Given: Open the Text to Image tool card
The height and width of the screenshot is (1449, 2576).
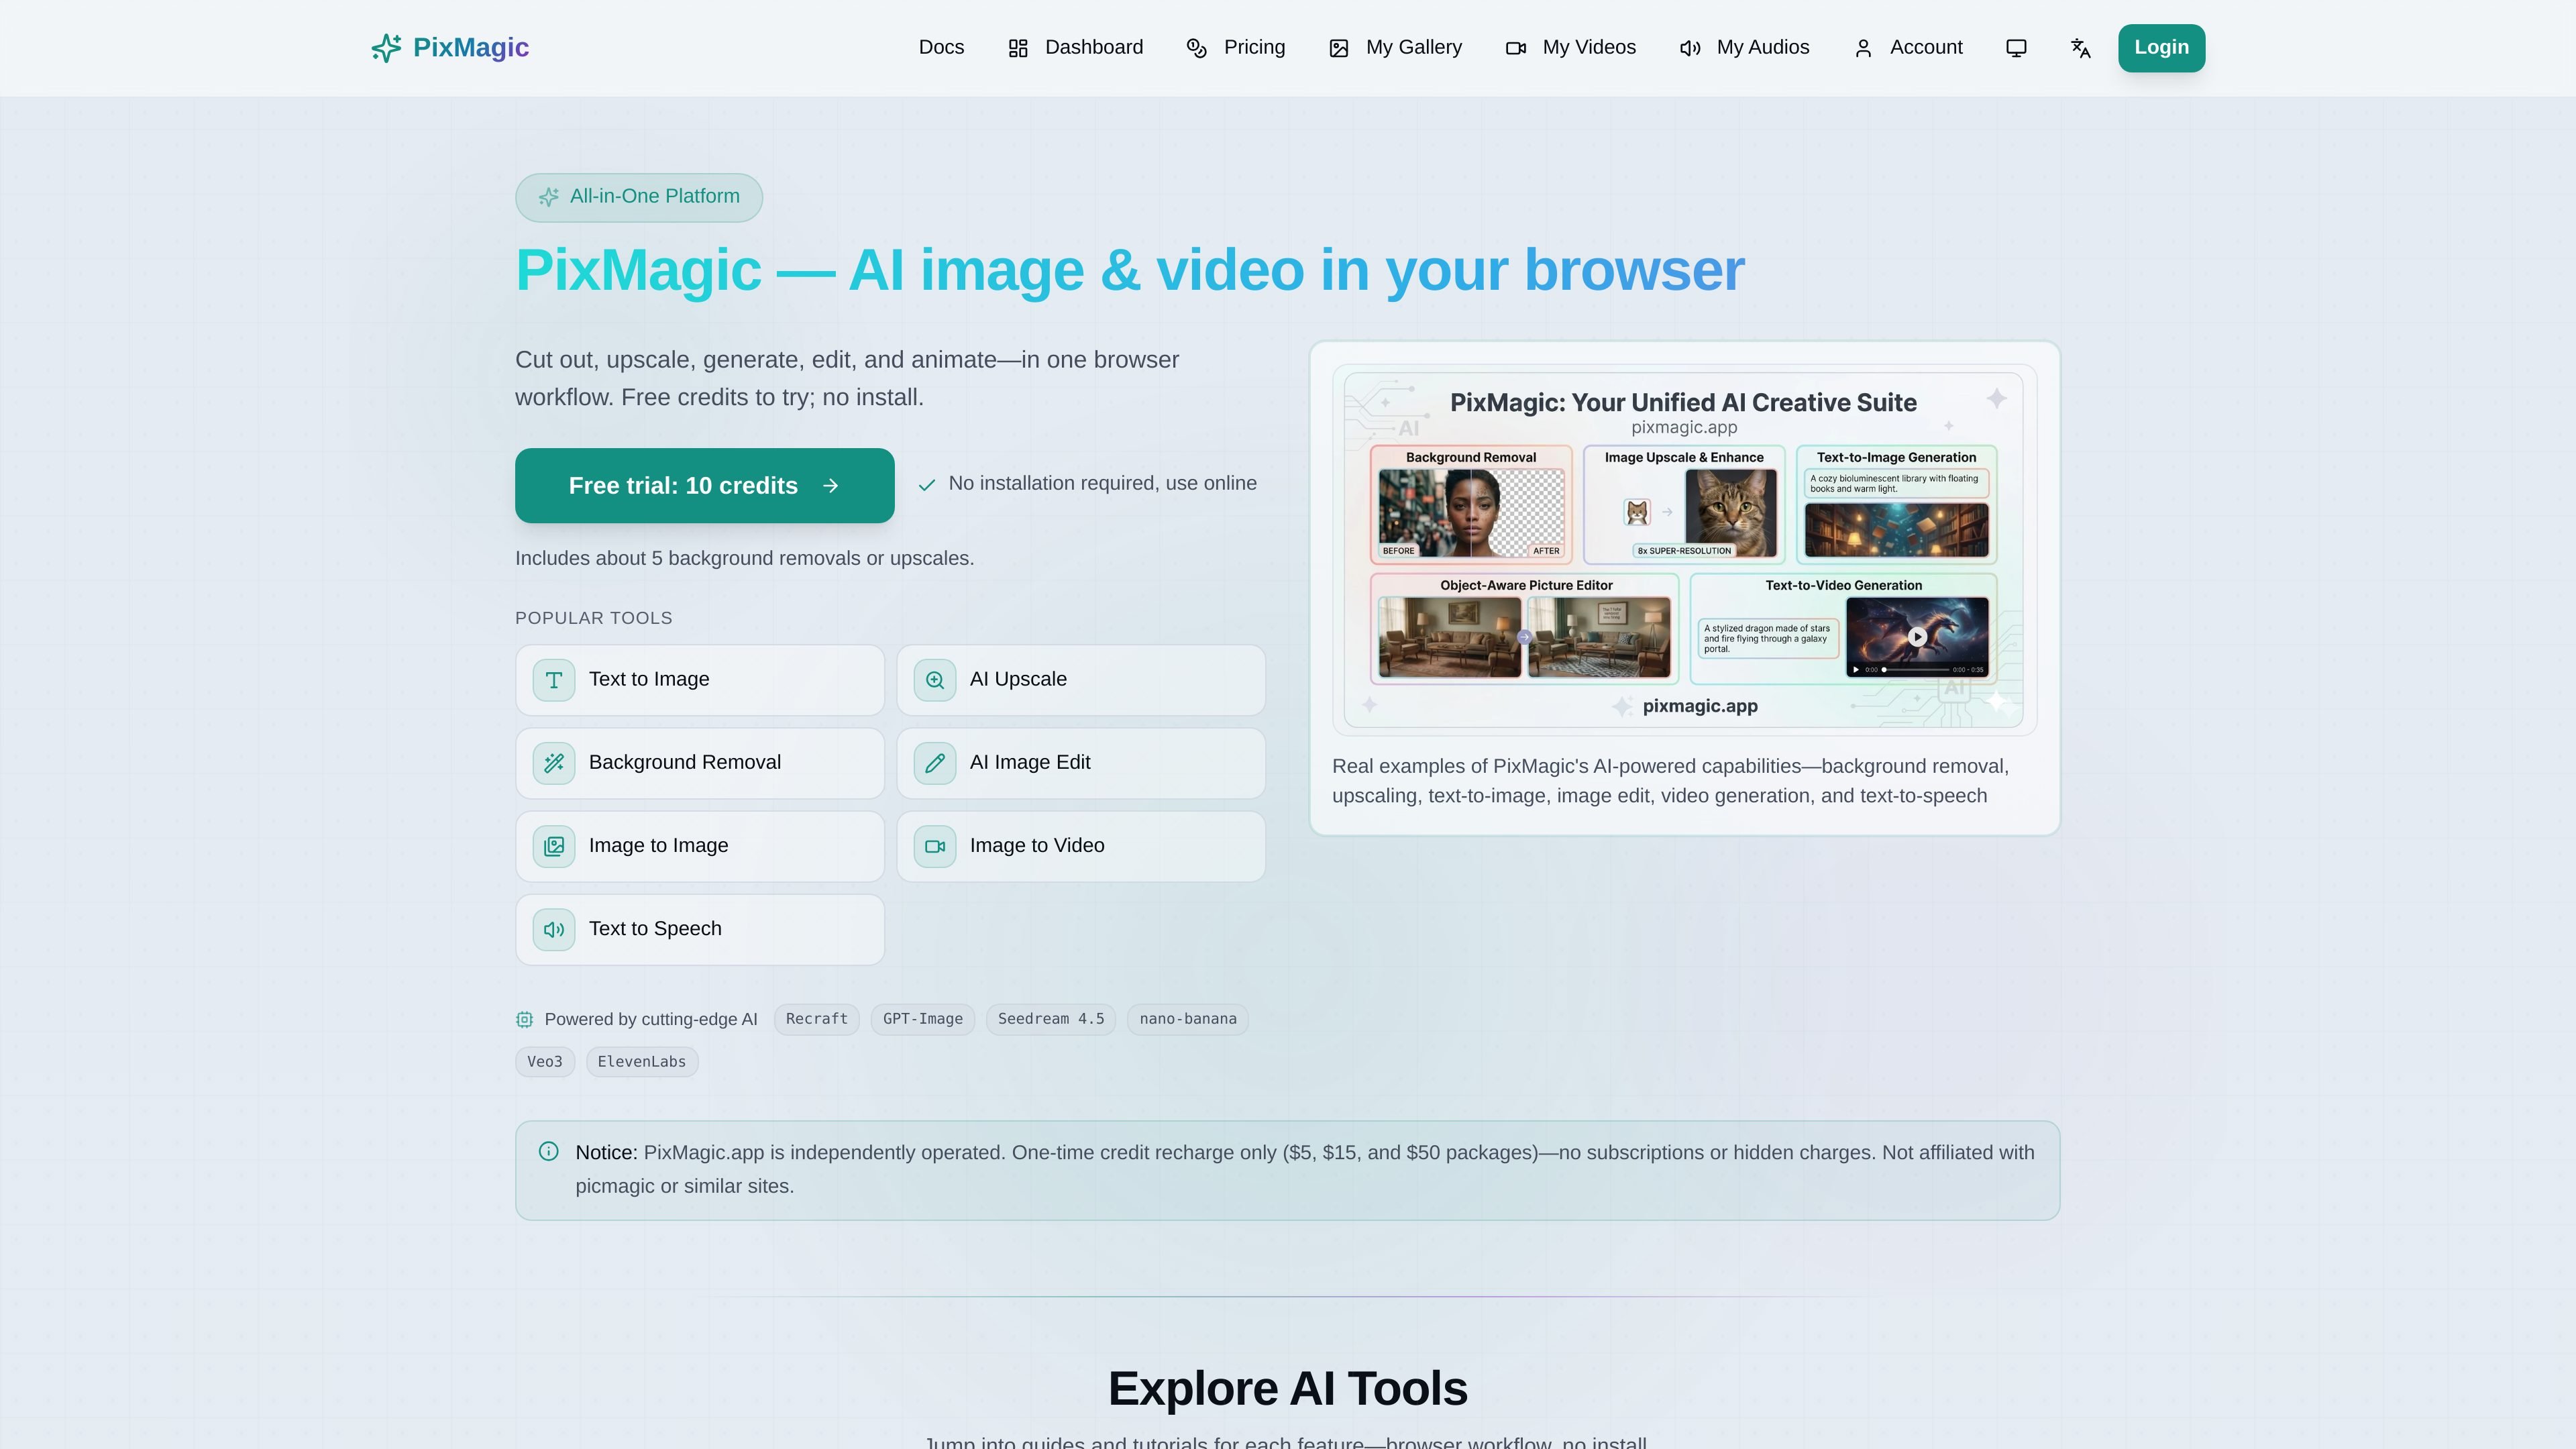Looking at the screenshot, I should [x=700, y=680].
